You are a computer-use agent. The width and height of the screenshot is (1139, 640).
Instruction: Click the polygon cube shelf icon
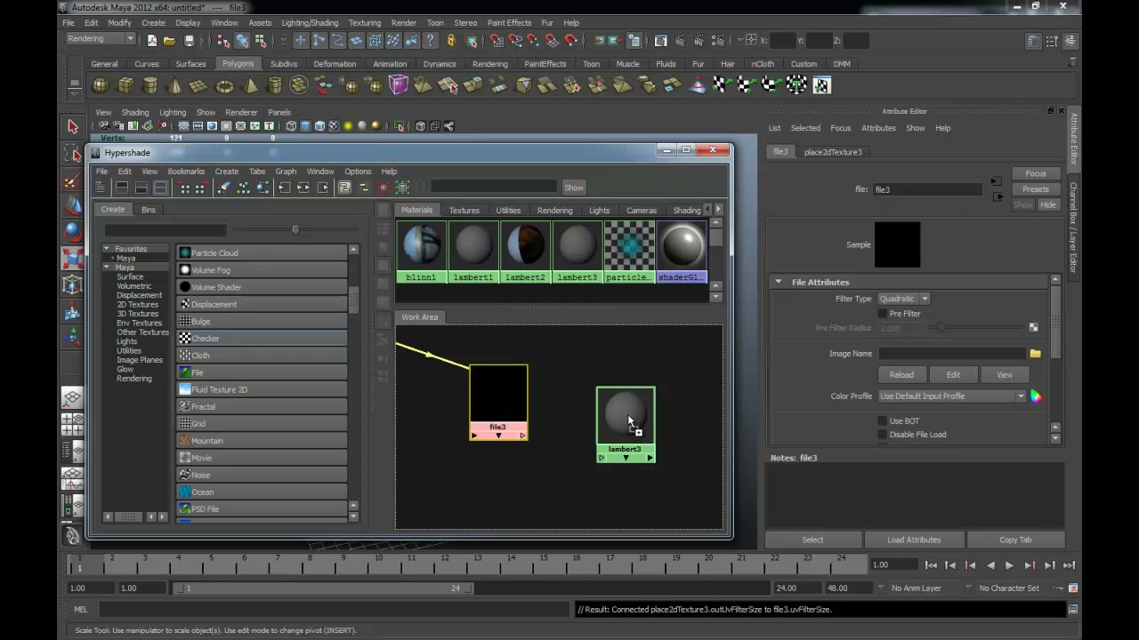pos(125,85)
